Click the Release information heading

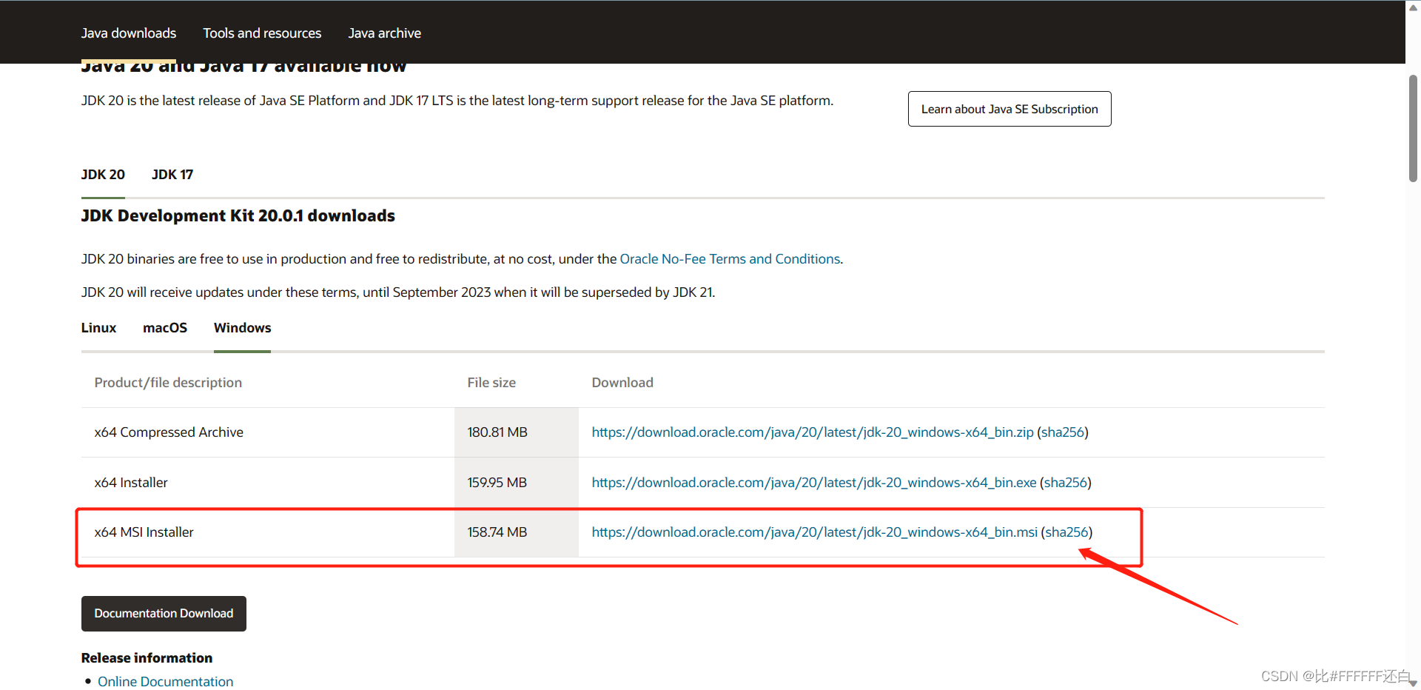[147, 658]
